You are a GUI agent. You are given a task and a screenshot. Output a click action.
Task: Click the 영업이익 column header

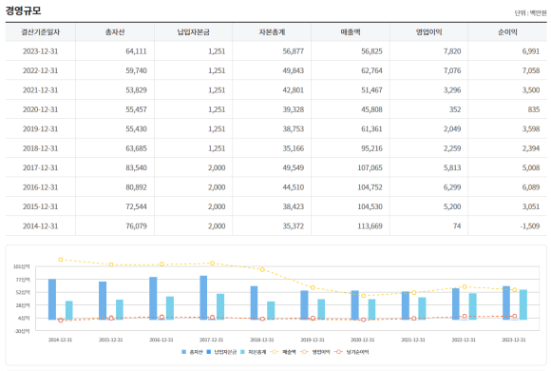click(x=428, y=32)
